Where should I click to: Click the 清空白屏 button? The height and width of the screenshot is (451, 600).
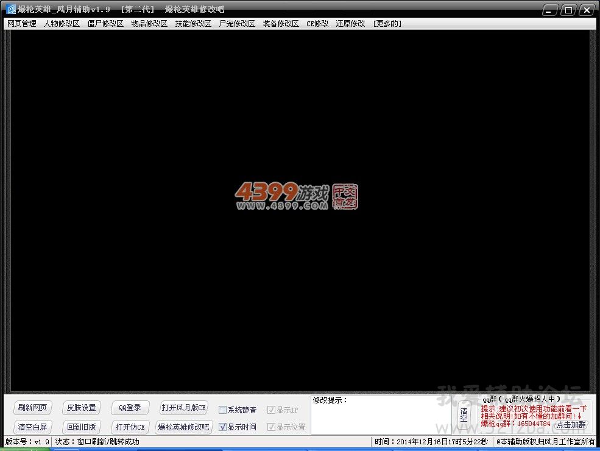point(32,427)
